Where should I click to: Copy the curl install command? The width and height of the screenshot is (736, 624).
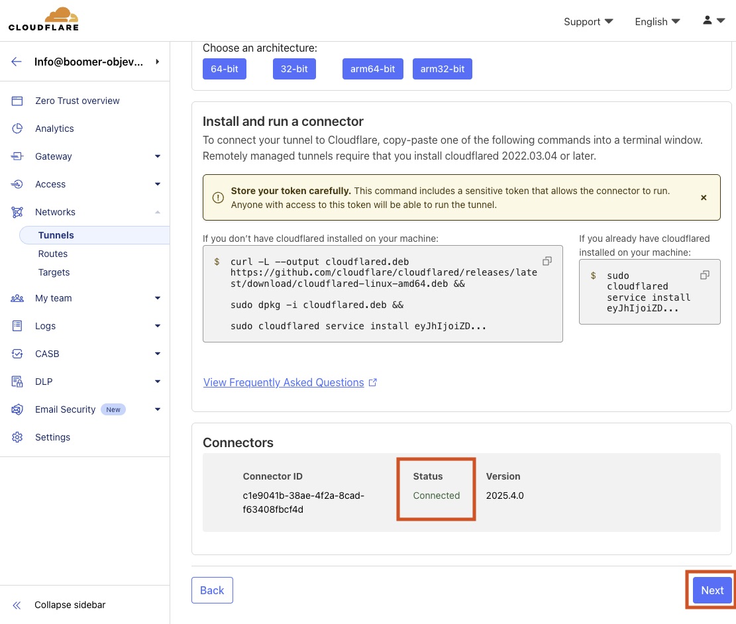coord(547,261)
